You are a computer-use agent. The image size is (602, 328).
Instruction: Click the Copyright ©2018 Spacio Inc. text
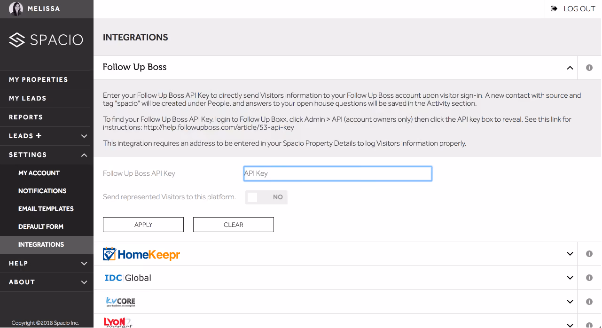pyautogui.click(x=45, y=323)
